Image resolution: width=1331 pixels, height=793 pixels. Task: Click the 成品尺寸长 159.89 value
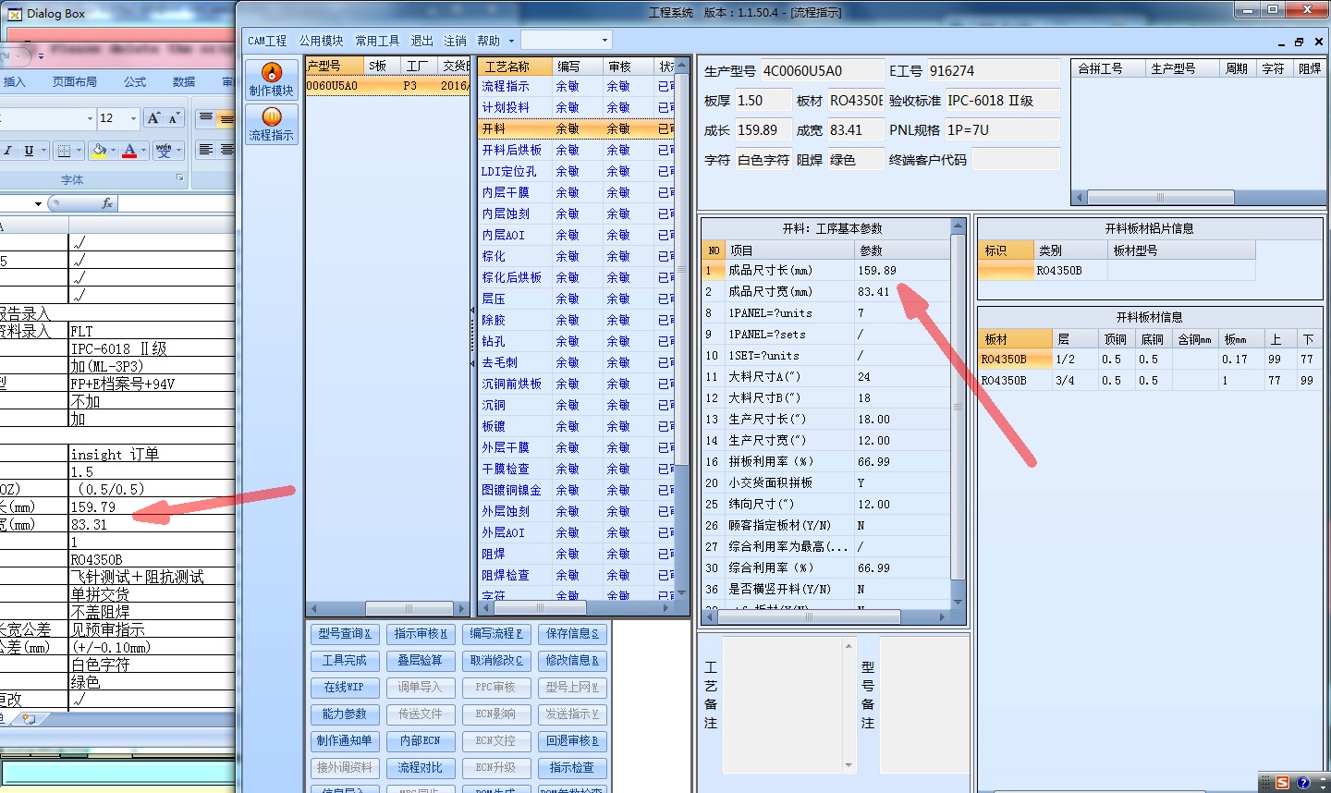coord(901,271)
